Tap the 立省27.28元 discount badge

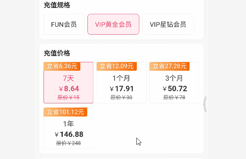(169, 66)
